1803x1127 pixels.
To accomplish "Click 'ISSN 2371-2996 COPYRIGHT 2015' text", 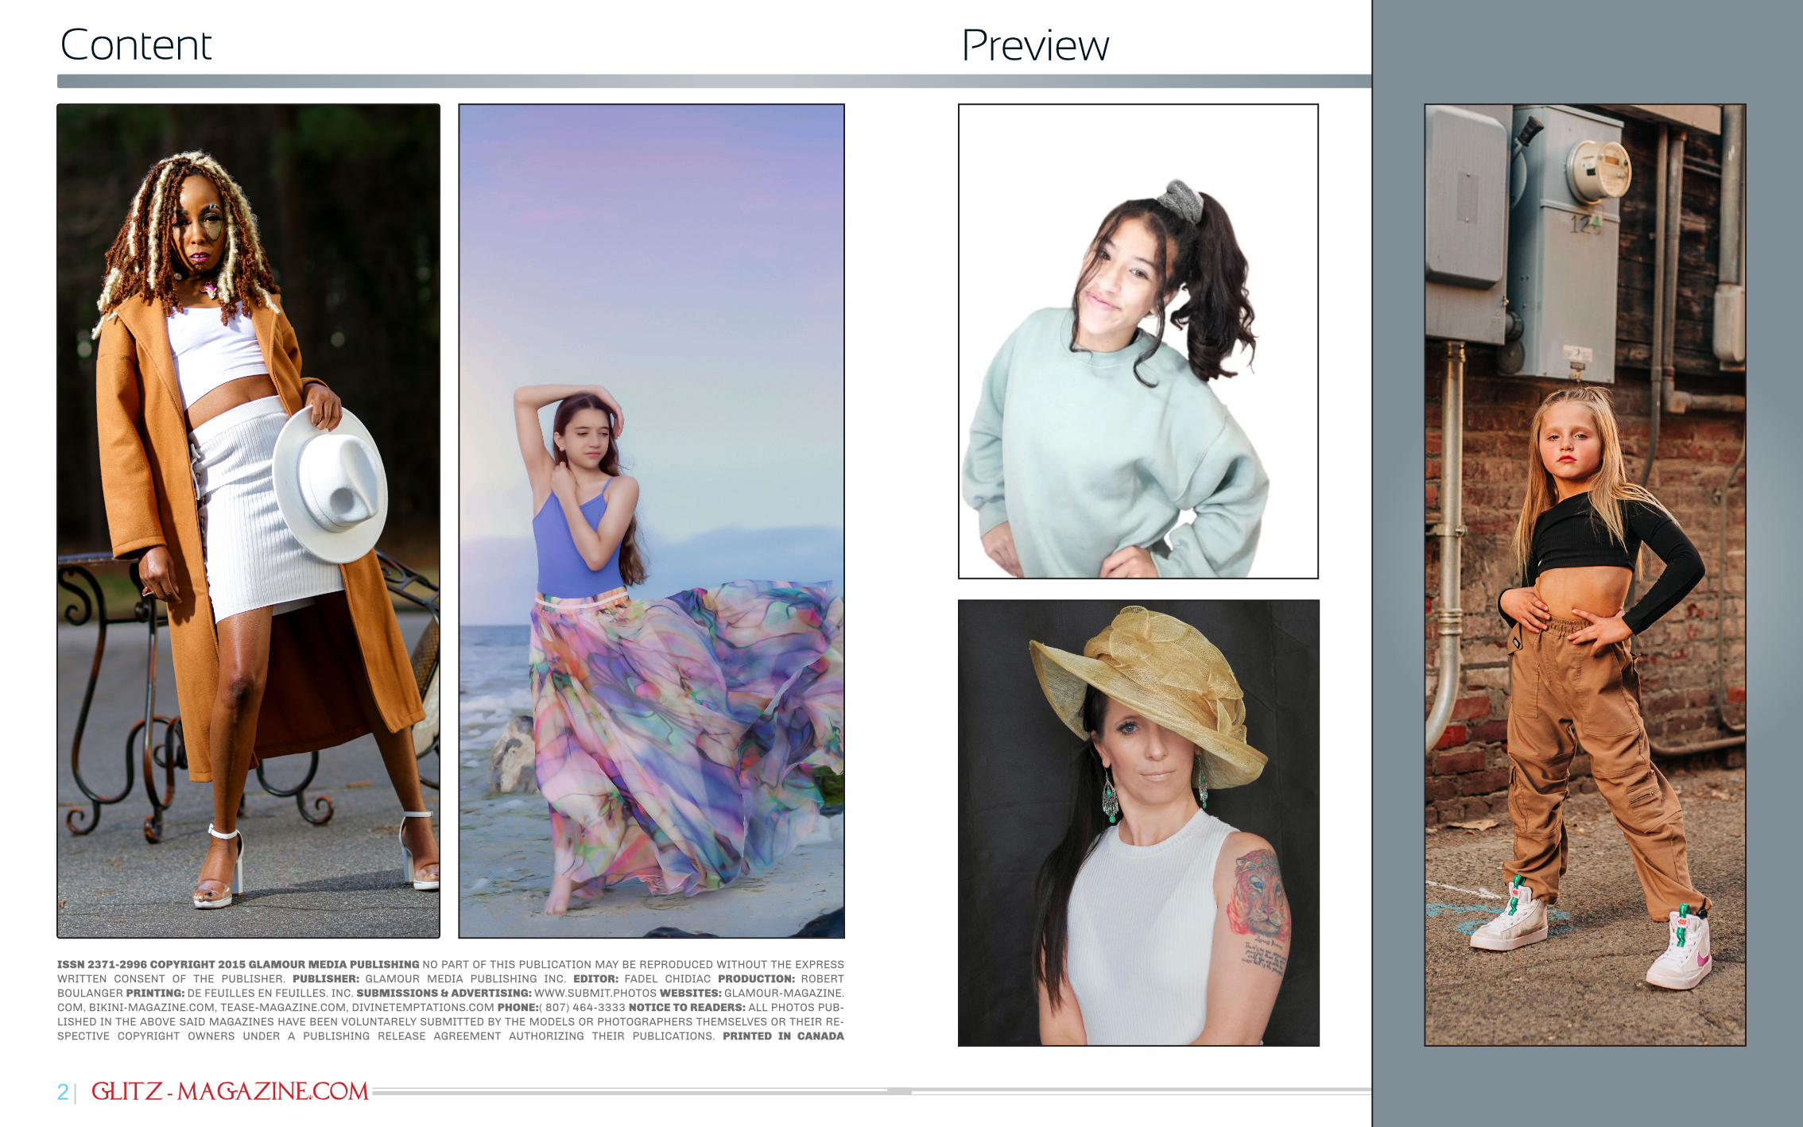I will point(151,964).
